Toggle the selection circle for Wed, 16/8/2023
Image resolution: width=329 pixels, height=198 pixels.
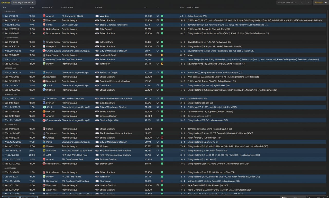[x=3, y=25]
